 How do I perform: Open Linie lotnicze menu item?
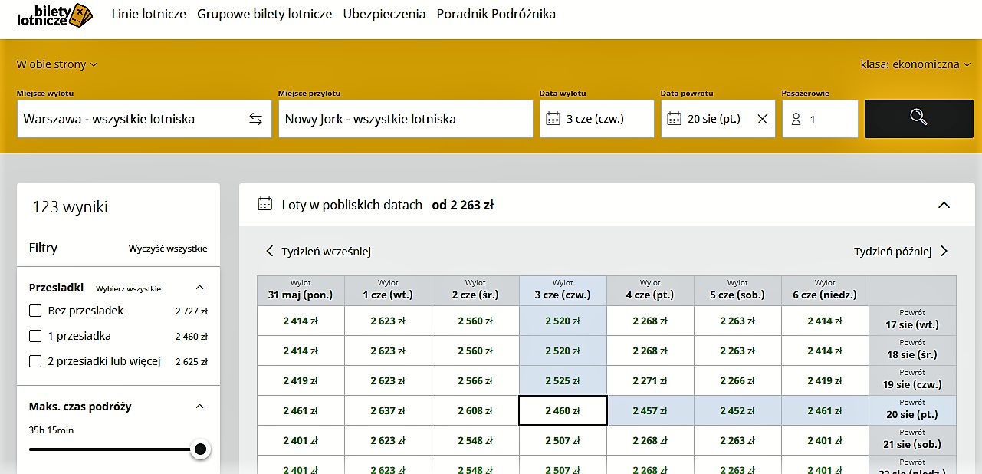pyautogui.click(x=149, y=14)
